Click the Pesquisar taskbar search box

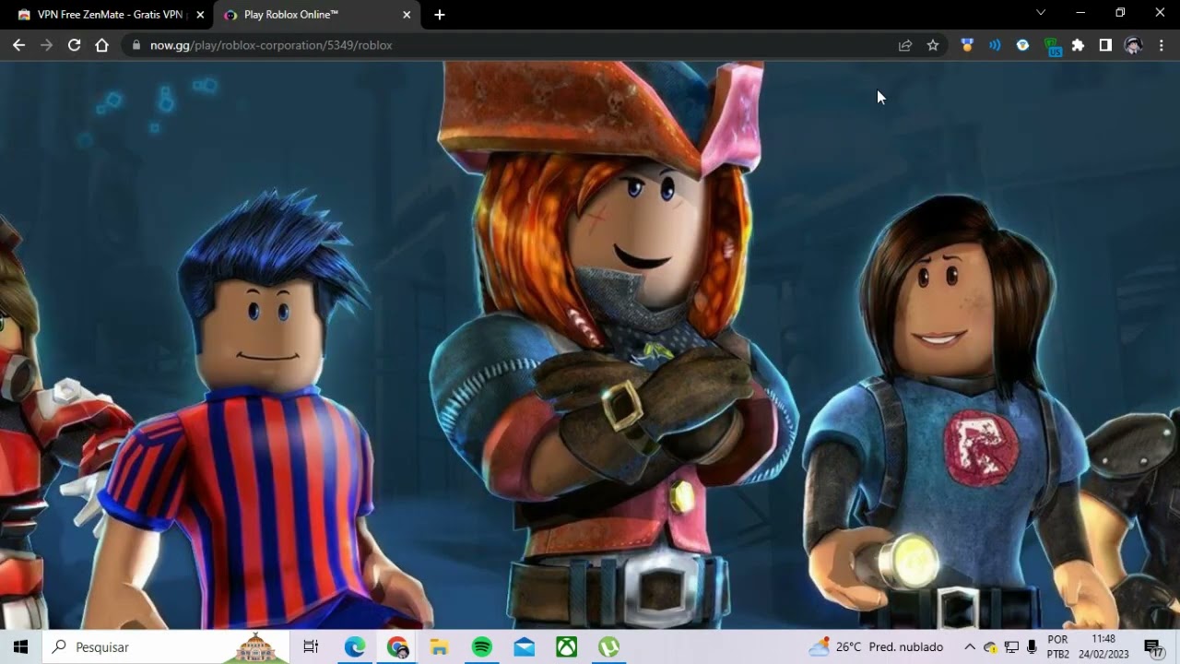pos(167,647)
